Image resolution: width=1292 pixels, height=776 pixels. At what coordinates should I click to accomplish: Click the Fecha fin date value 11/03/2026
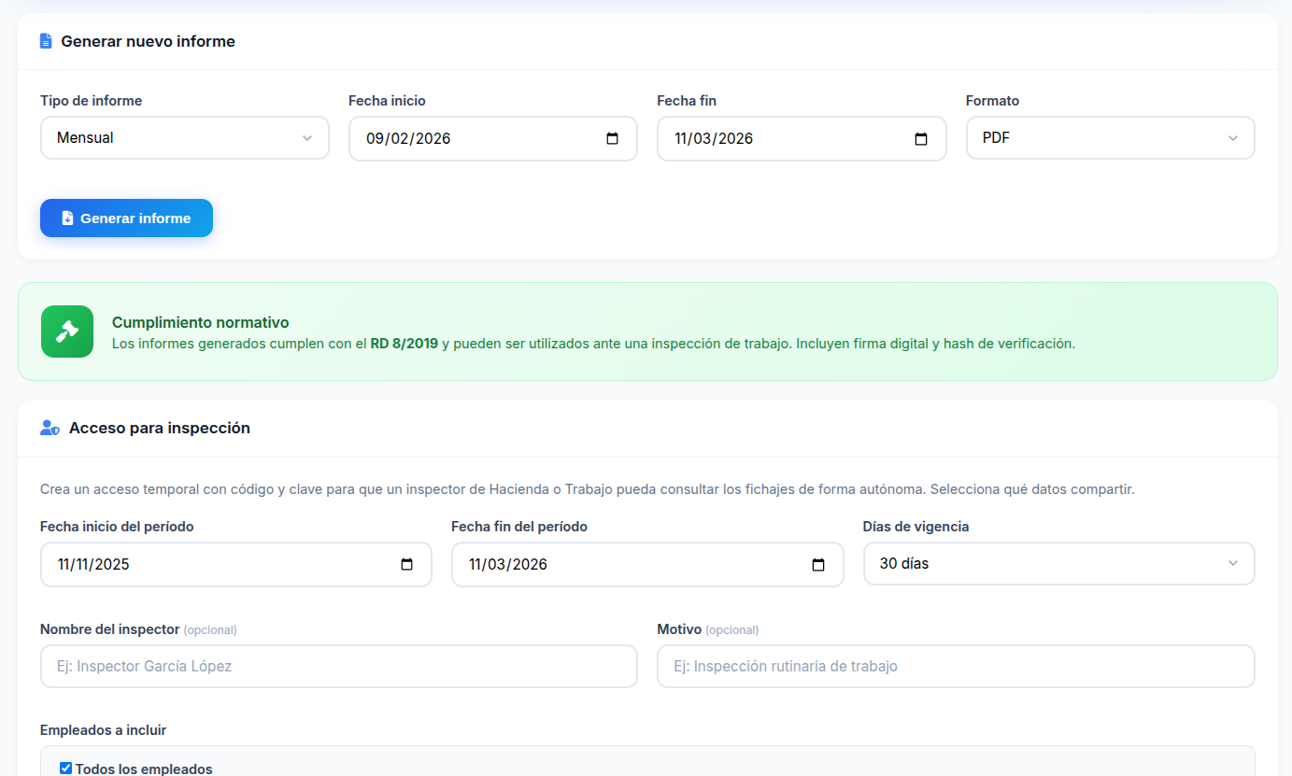point(714,139)
